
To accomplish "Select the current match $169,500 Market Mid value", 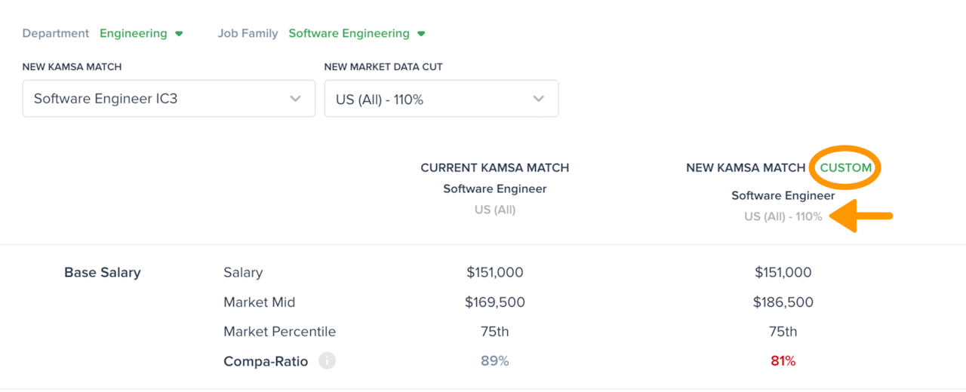I will point(495,302).
